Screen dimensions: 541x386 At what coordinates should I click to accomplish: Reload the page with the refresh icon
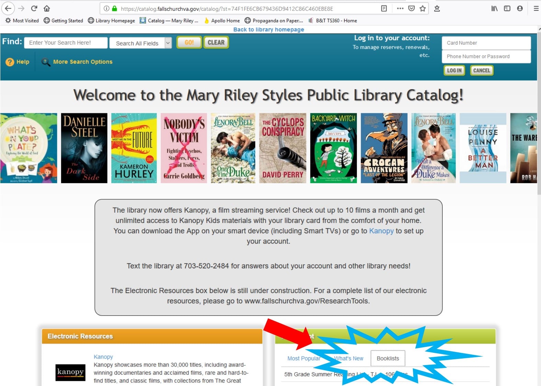(34, 8)
